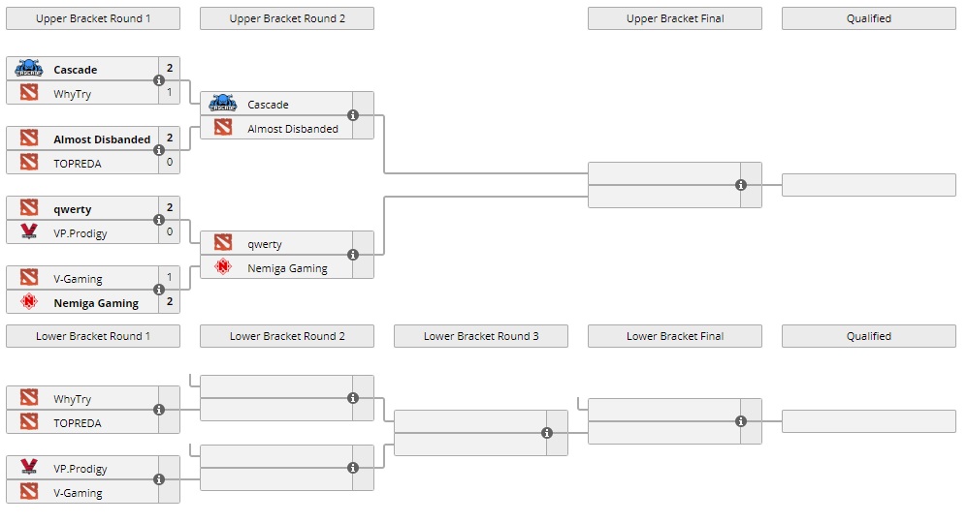
Task: Click info icon for WhyTry vs TOPREDA
Action: [x=159, y=411]
